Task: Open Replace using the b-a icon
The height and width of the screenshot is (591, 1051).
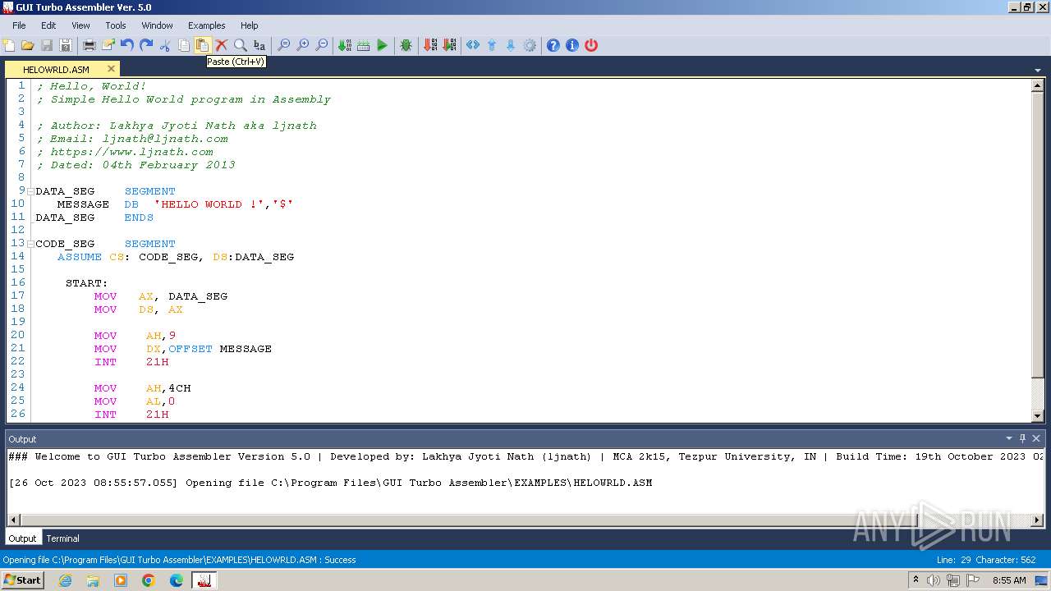Action: (259, 45)
